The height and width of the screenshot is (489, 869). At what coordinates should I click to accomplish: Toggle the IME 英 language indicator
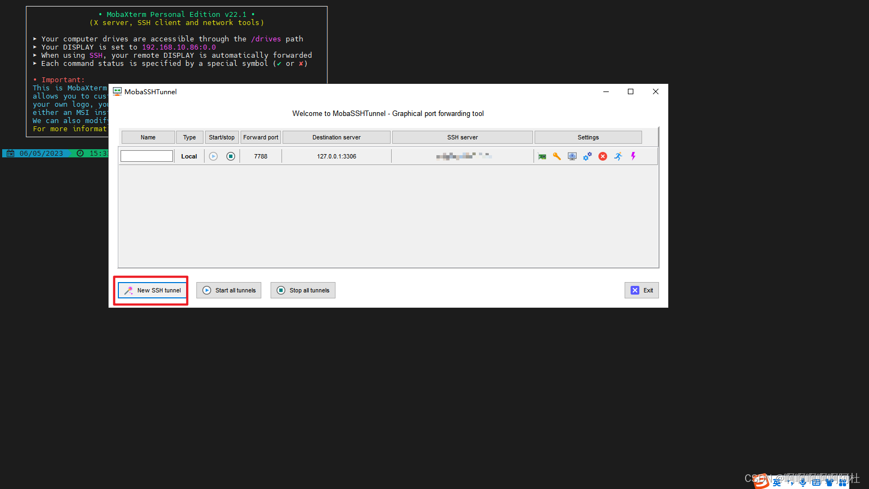(x=777, y=482)
